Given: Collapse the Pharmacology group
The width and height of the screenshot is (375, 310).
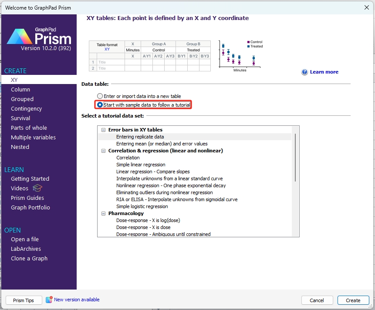Looking at the screenshot, I should click(x=103, y=213).
